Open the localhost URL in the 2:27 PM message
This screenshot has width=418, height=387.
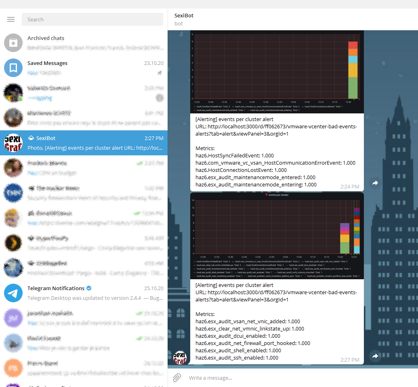coord(276,296)
